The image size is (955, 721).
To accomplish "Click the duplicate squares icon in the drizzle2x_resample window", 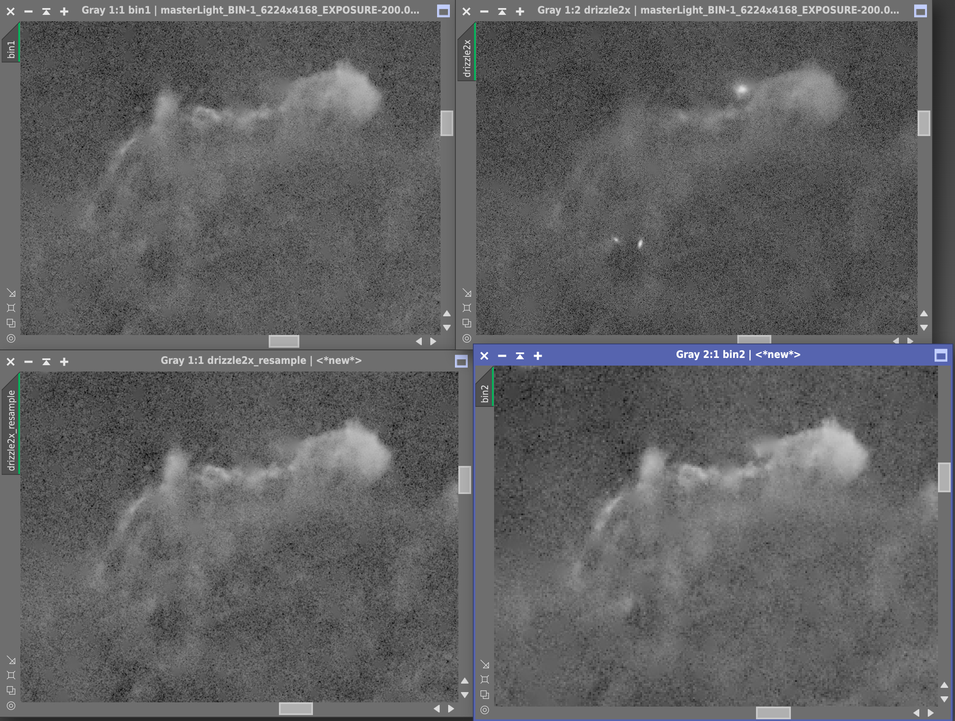I will [11, 690].
